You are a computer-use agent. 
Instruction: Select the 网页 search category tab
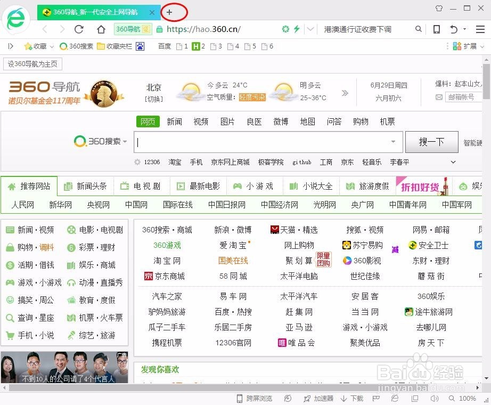point(148,122)
